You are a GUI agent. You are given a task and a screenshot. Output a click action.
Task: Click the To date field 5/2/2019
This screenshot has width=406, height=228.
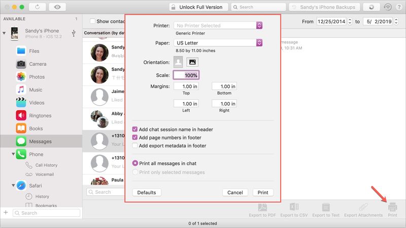pyautogui.click(x=378, y=21)
